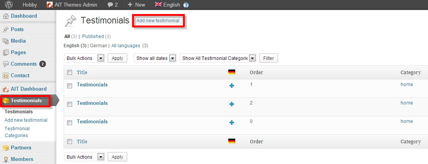428x164 pixels.
Task: Add German translation for order 1 testimonial
Action: (232, 86)
